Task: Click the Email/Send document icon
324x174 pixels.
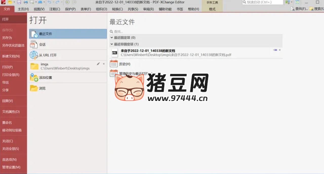Action: point(31,2)
